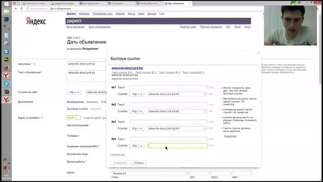Open the API link

click(x=228, y=27)
